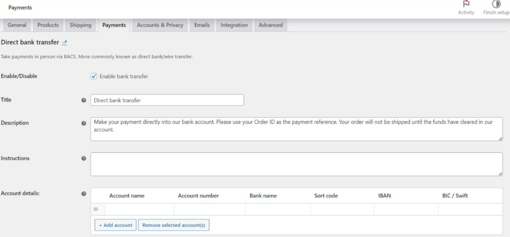The image size is (510, 237).
Task: Go to the Shipping settings tab
Action: (80, 25)
